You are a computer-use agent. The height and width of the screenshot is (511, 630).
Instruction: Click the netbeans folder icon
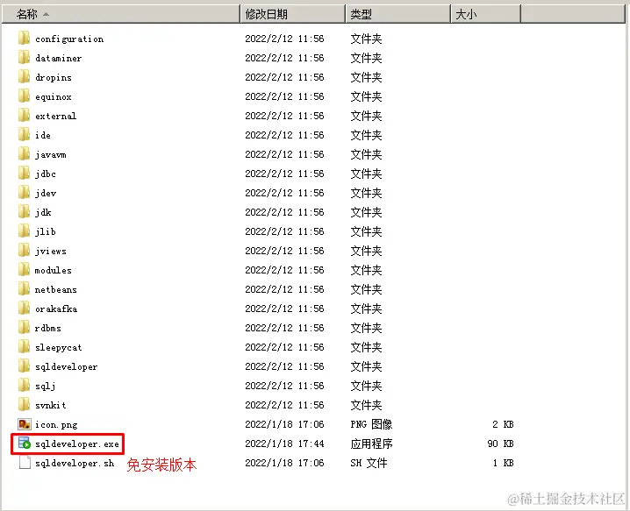tap(24, 288)
